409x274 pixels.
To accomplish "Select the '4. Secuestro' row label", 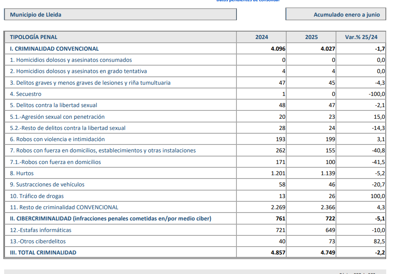I will click(x=26, y=94).
